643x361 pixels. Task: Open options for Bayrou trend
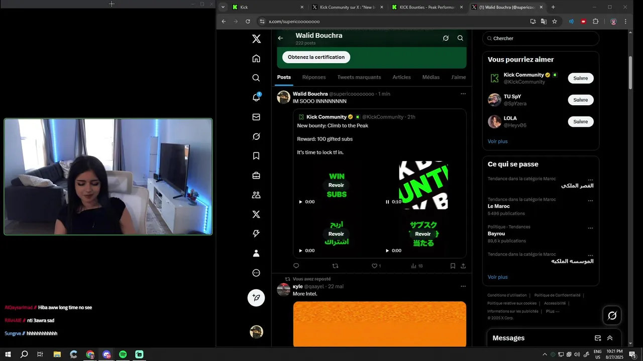(x=590, y=228)
